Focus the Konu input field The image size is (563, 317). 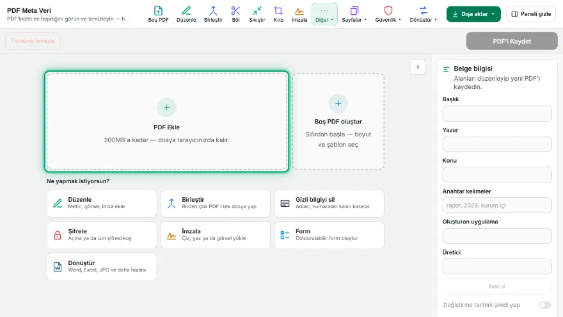pos(497,175)
